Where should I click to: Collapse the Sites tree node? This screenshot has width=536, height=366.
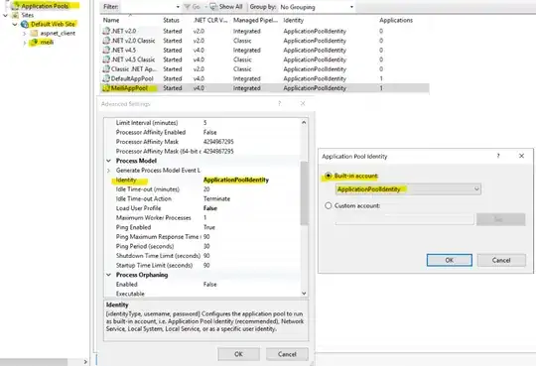point(5,15)
